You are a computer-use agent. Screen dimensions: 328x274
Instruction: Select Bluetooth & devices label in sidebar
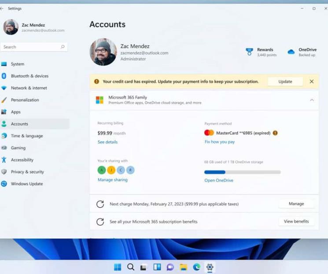tap(29, 76)
